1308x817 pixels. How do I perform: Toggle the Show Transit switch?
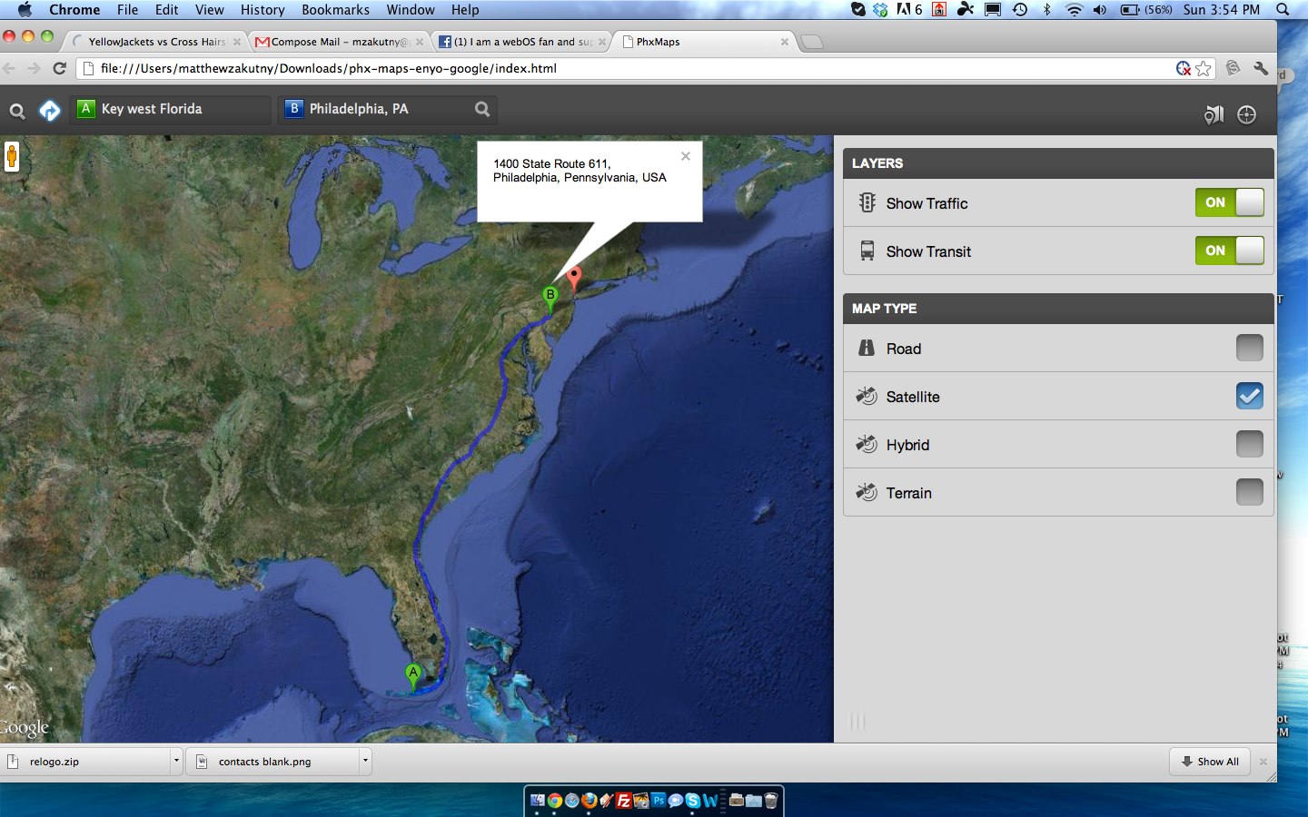(1229, 251)
